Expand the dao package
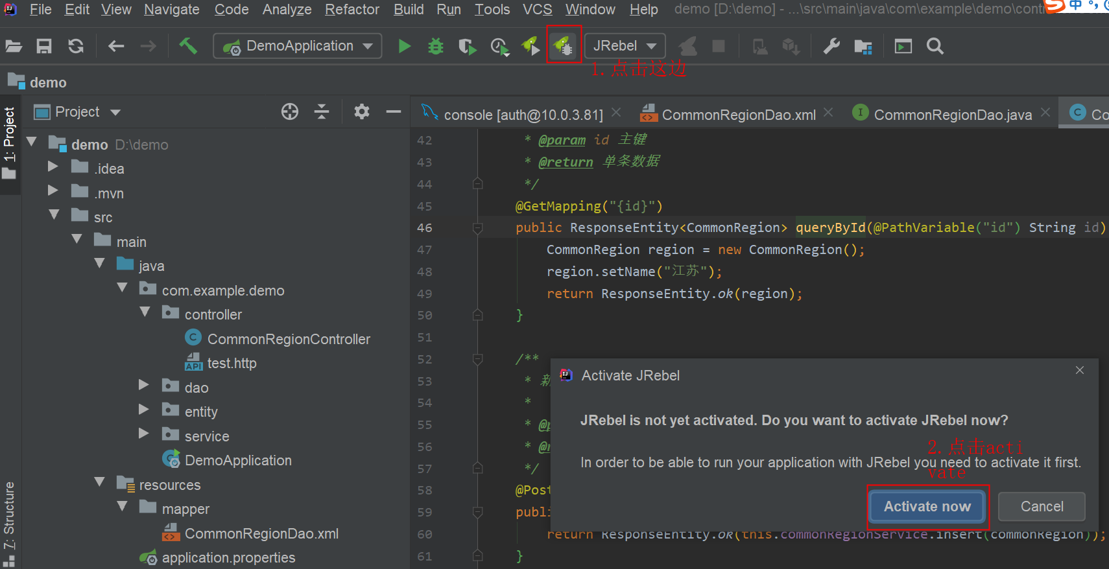Screen dimensions: 1109x569 click(144, 385)
